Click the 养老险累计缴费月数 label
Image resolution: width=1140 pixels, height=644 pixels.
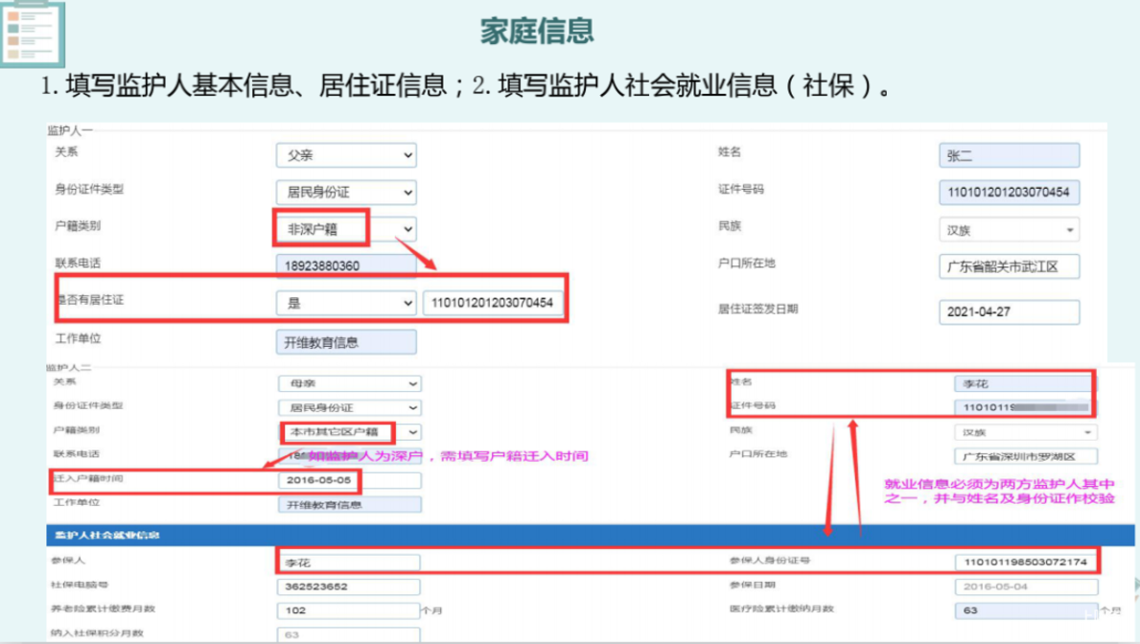(x=104, y=609)
